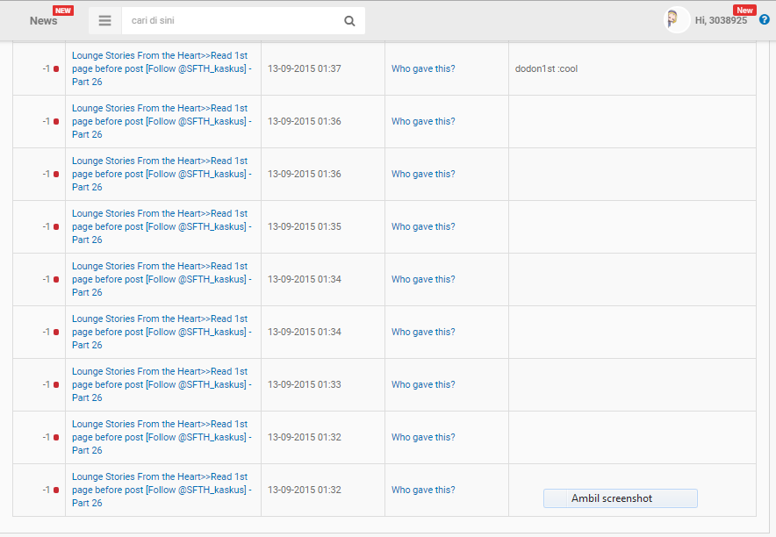Image resolution: width=776 pixels, height=537 pixels.
Task: Open Lounge Stories thread link dated 01:37
Action: click(161, 69)
